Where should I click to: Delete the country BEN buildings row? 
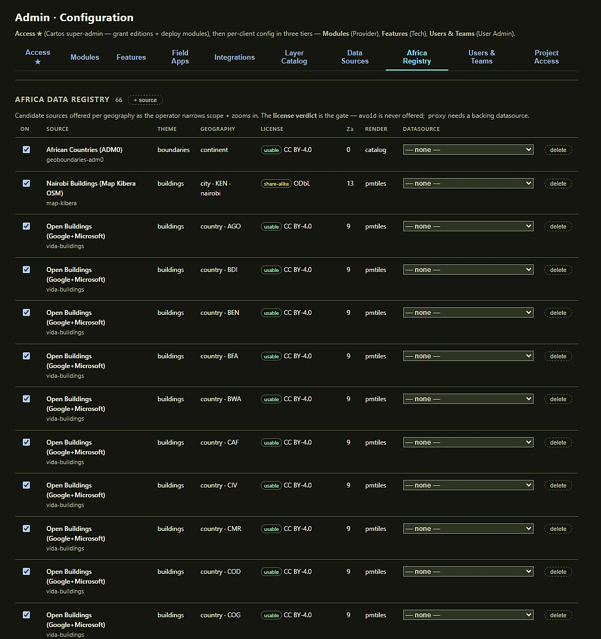coord(558,313)
